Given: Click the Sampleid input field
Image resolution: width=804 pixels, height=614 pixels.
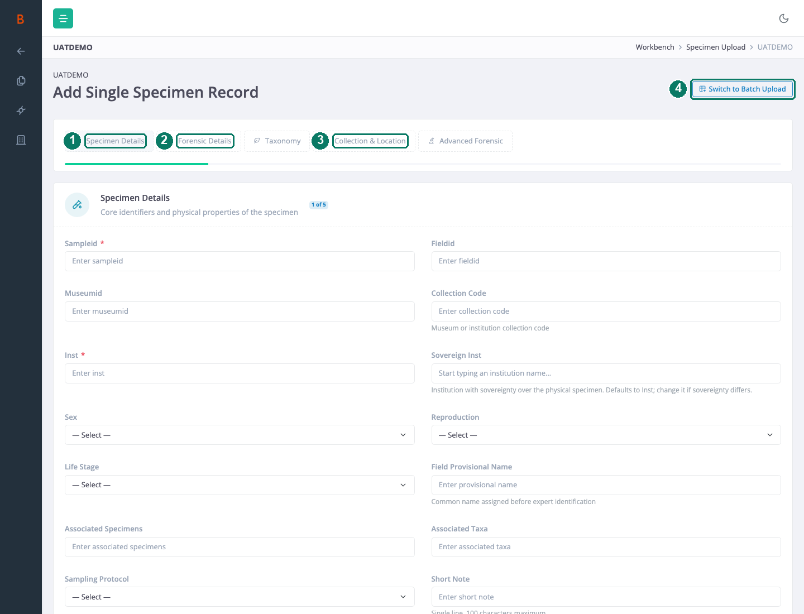Looking at the screenshot, I should click(x=240, y=261).
